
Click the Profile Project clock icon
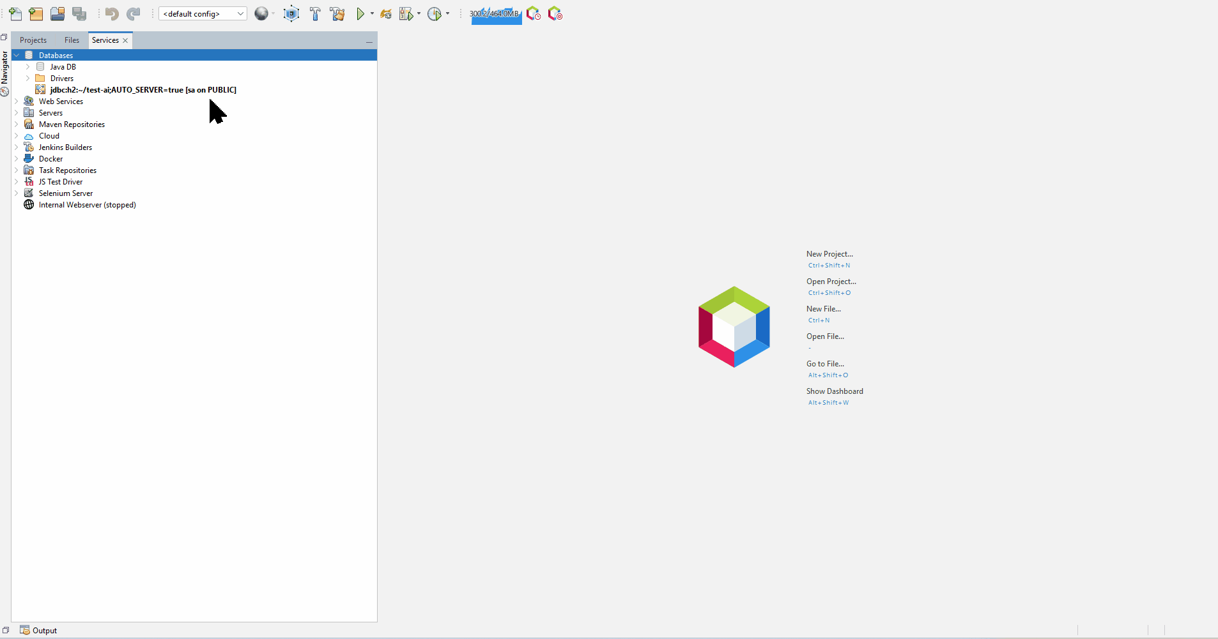pyautogui.click(x=435, y=13)
